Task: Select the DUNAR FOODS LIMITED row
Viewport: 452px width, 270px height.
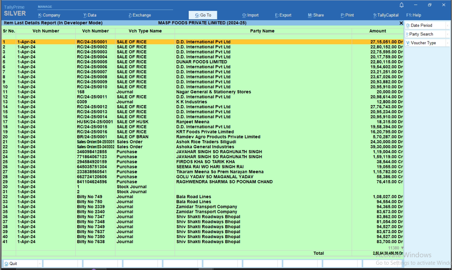Action: coord(202,62)
